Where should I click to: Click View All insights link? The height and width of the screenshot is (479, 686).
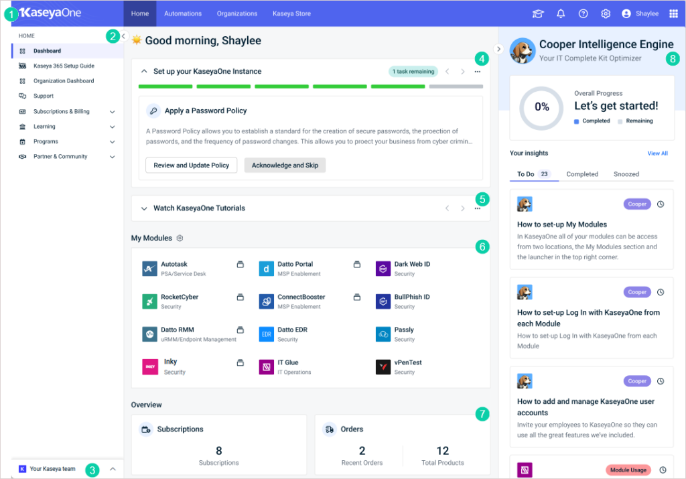pyautogui.click(x=658, y=153)
